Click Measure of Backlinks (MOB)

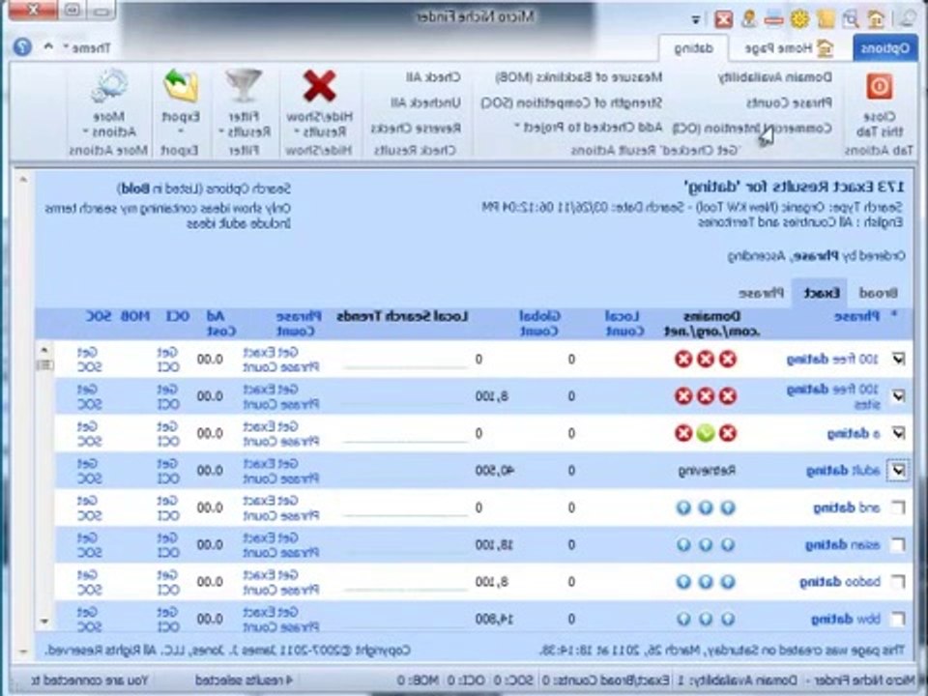579,77
